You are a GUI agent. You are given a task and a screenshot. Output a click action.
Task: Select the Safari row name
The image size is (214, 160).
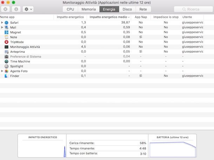[14, 23]
